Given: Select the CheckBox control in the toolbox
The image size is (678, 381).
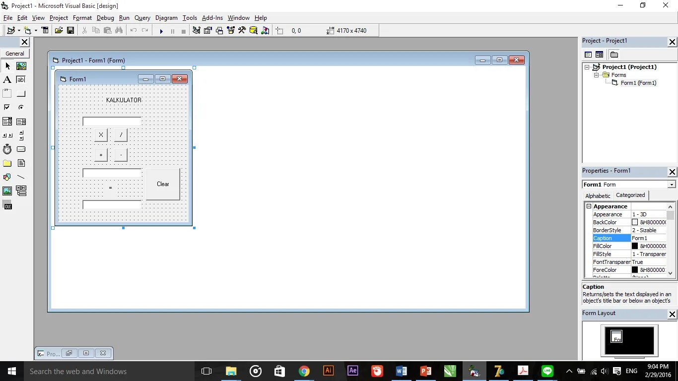Looking at the screenshot, I should (x=7, y=108).
